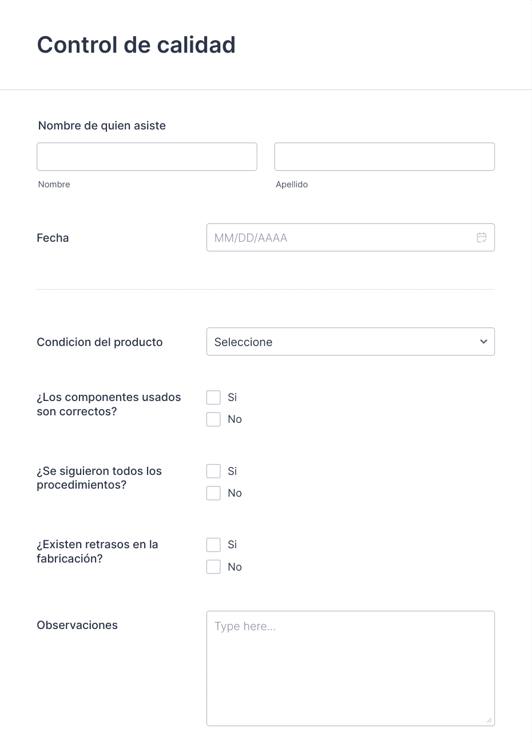Check No for componentes usados son correctos
Viewport: 532px width, 743px height.
pos(213,419)
